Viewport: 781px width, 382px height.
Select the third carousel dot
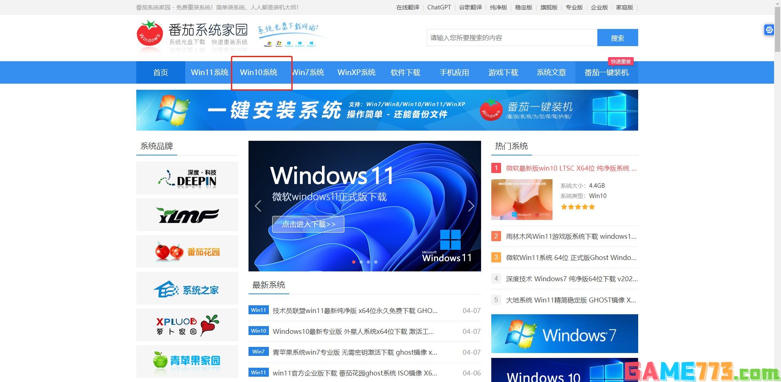pos(368,262)
